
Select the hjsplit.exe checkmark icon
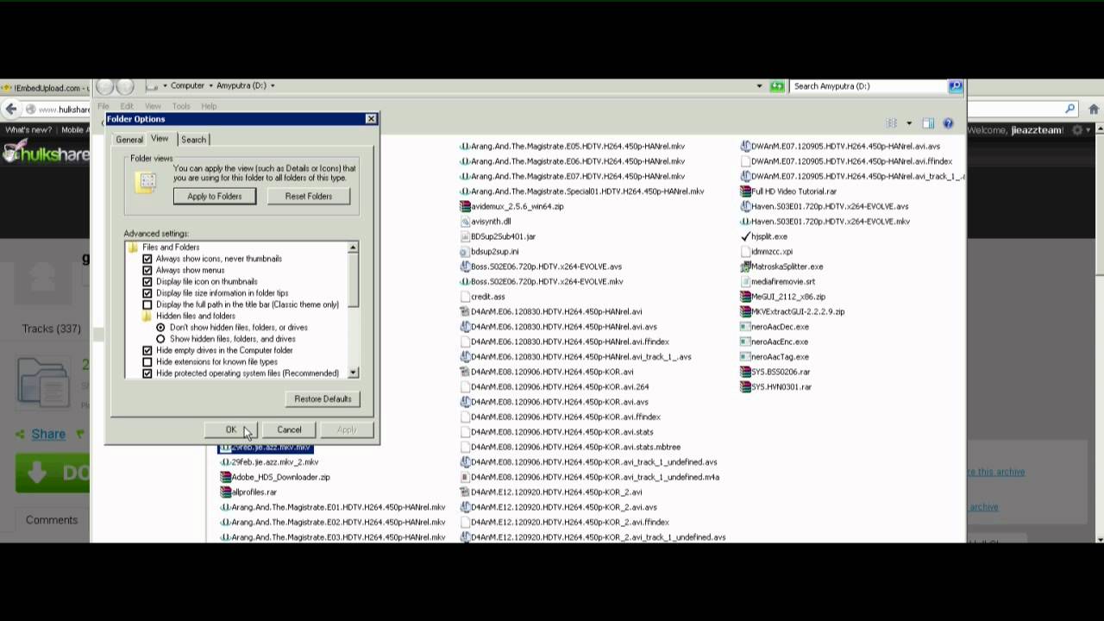(x=745, y=236)
